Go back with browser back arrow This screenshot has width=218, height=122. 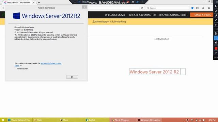3,8
